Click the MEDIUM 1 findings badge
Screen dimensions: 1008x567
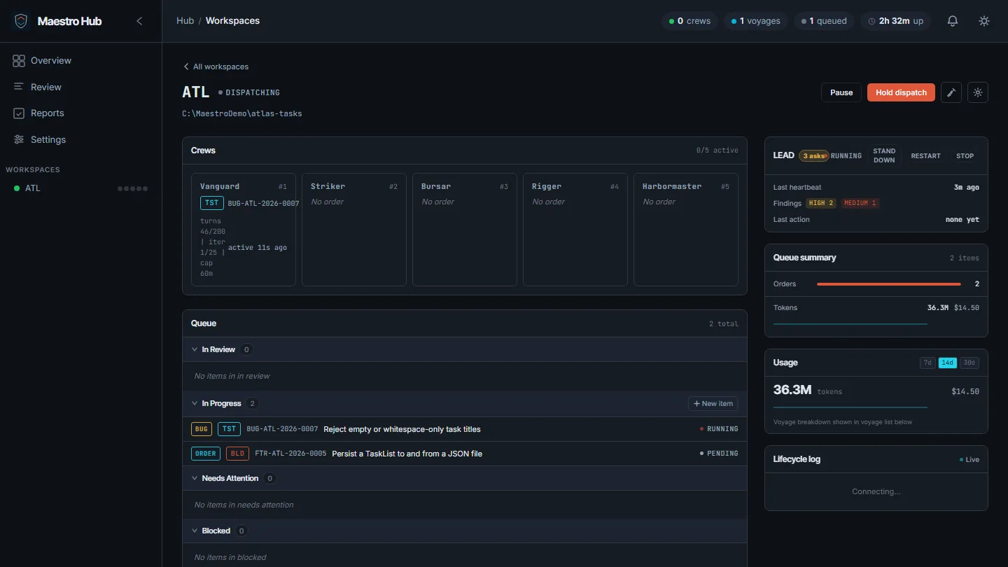coord(860,203)
